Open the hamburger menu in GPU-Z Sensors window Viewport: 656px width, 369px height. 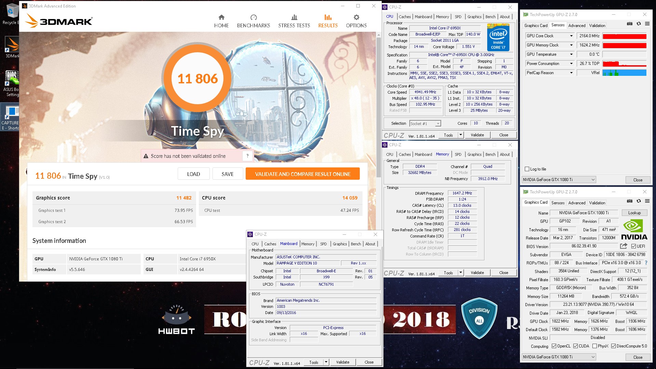pyautogui.click(x=647, y=24)
